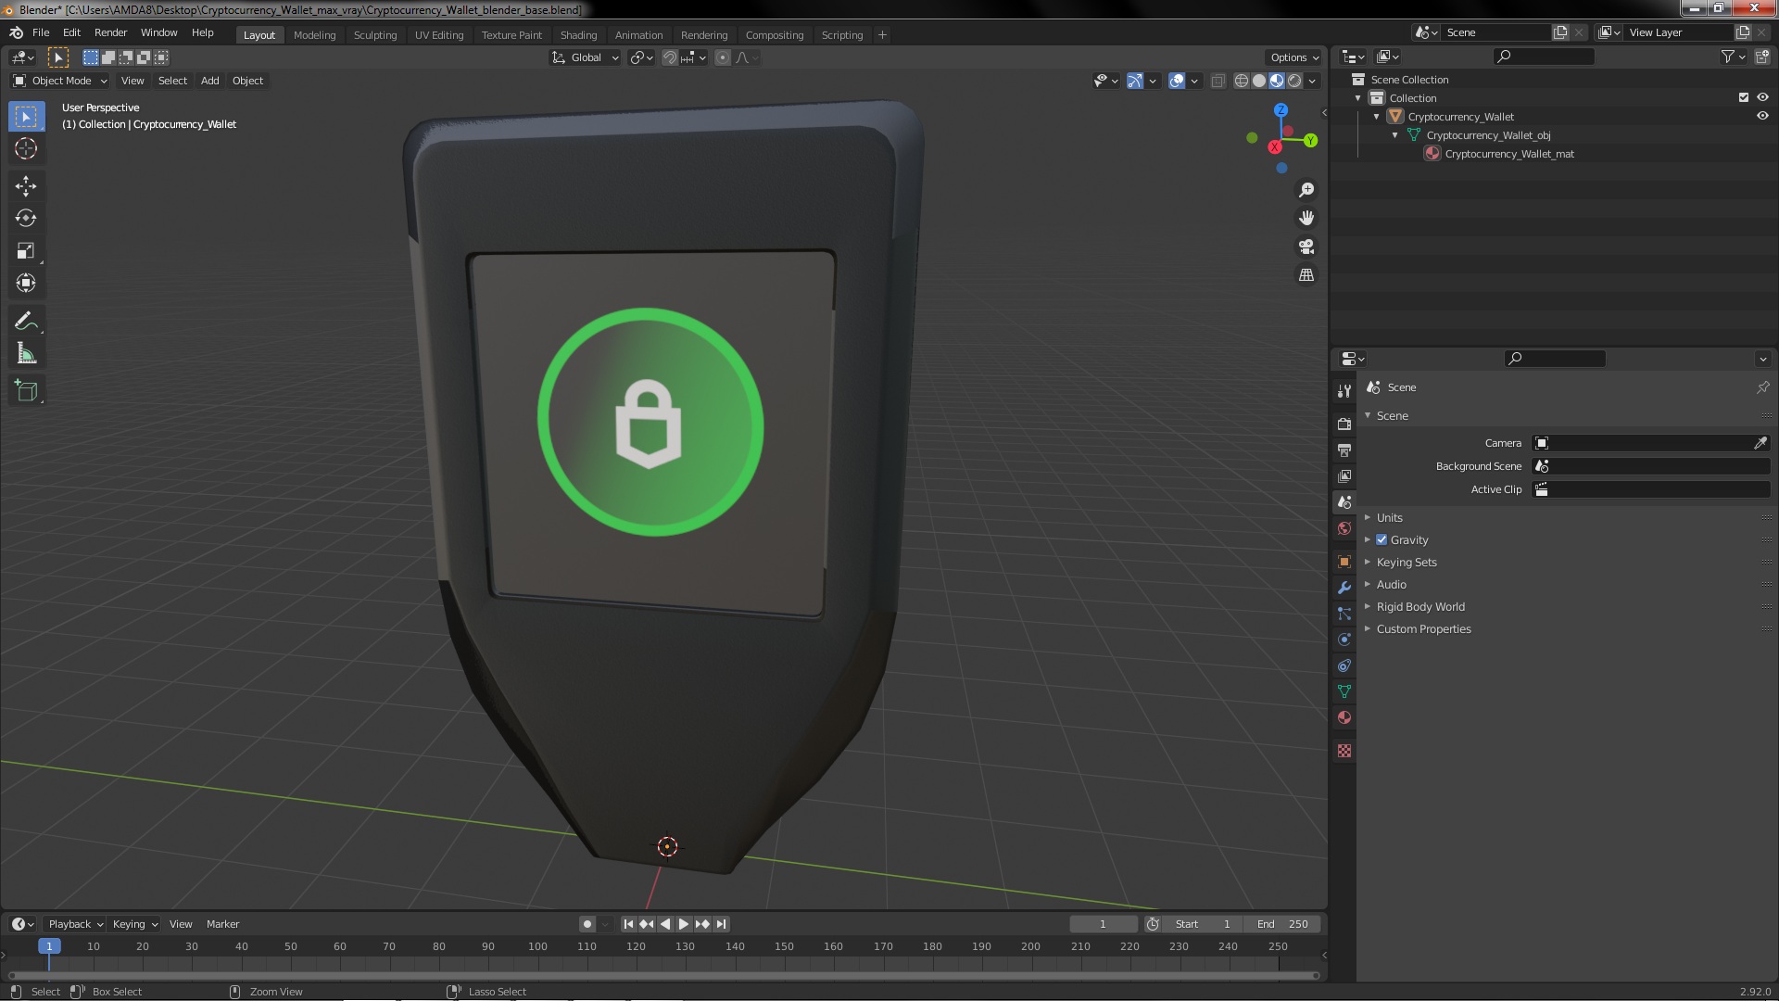Toggle the camera view icon

click(x=1306, y=247)
